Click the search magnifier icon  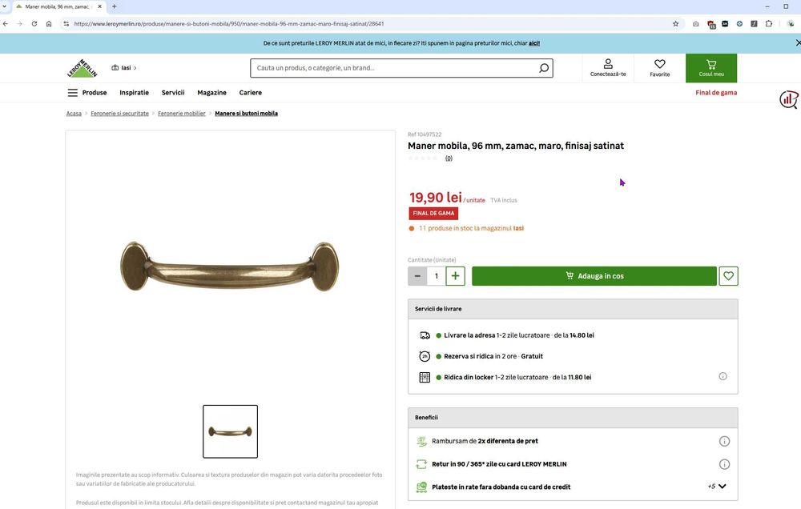pyautogui.click(x=544, y=68)
